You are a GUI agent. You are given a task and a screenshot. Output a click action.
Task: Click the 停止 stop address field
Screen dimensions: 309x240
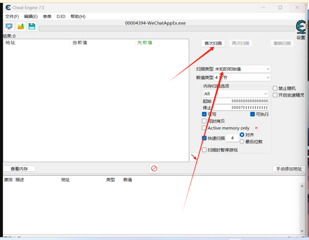tap(241, 108)
